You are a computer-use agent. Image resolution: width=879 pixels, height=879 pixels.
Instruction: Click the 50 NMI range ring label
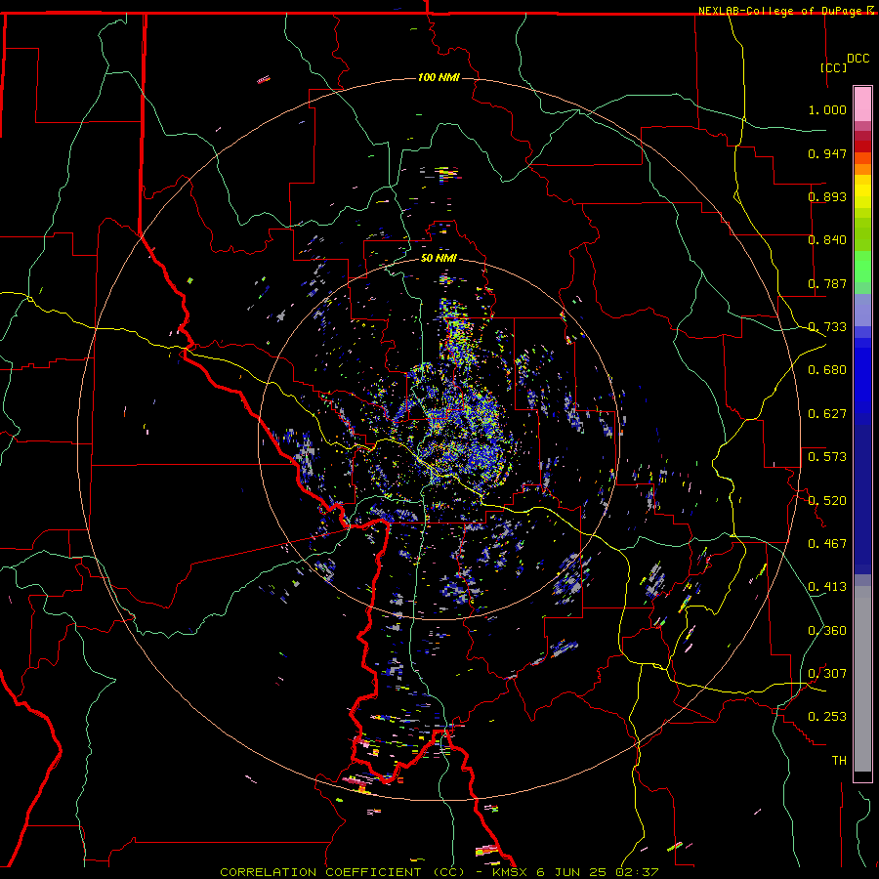(439, 259)
